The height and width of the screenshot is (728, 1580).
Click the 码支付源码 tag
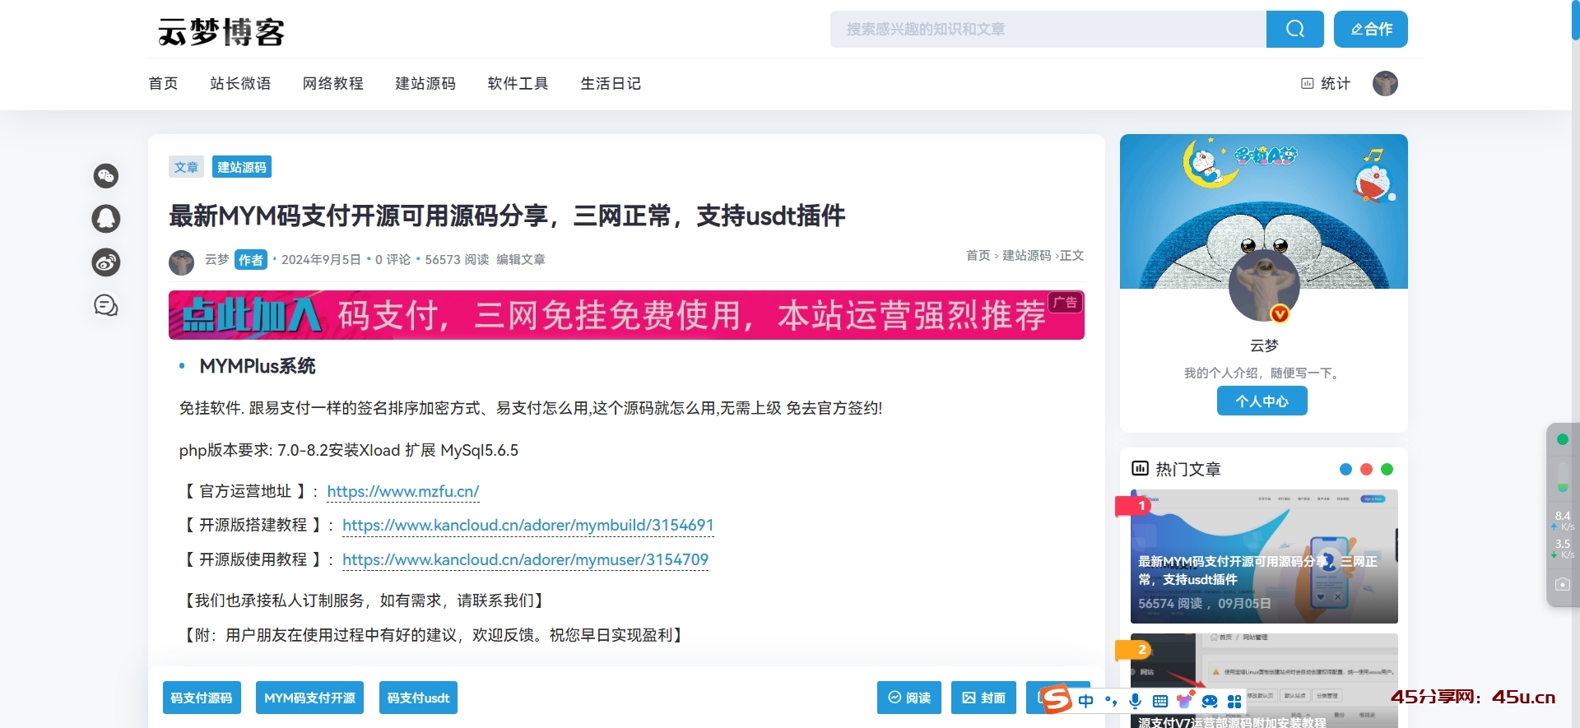click(x=202, y=698)
